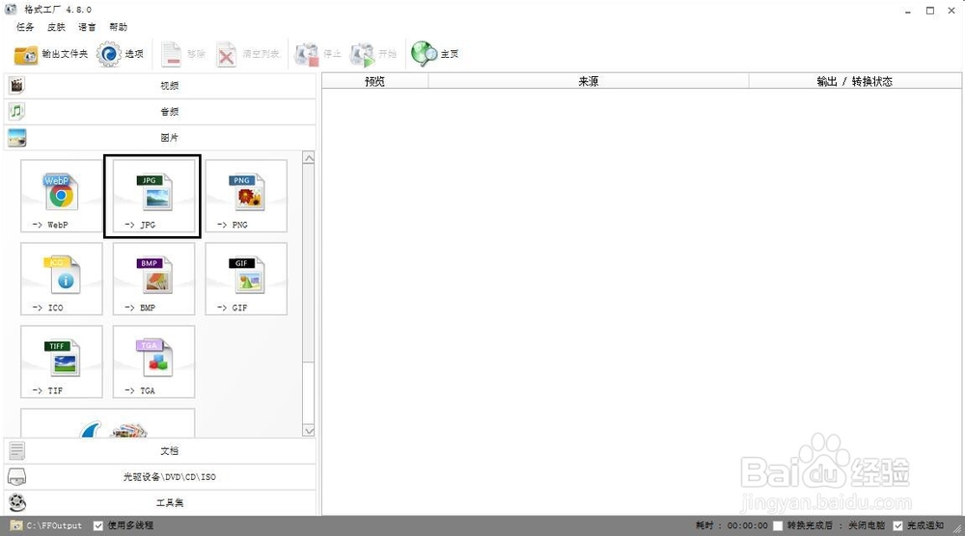The image size is (965, 536).
Task: Toggle the 使用多线程 multithreading checkbox
Action: [97, 525]
